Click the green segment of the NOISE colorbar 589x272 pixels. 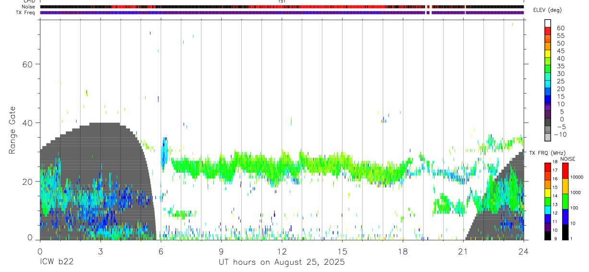(565, 201)
